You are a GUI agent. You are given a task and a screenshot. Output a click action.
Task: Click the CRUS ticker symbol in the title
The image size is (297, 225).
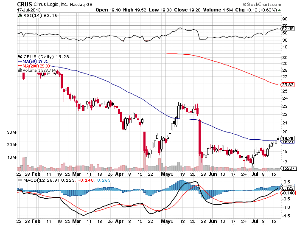[x=25, y=4]
